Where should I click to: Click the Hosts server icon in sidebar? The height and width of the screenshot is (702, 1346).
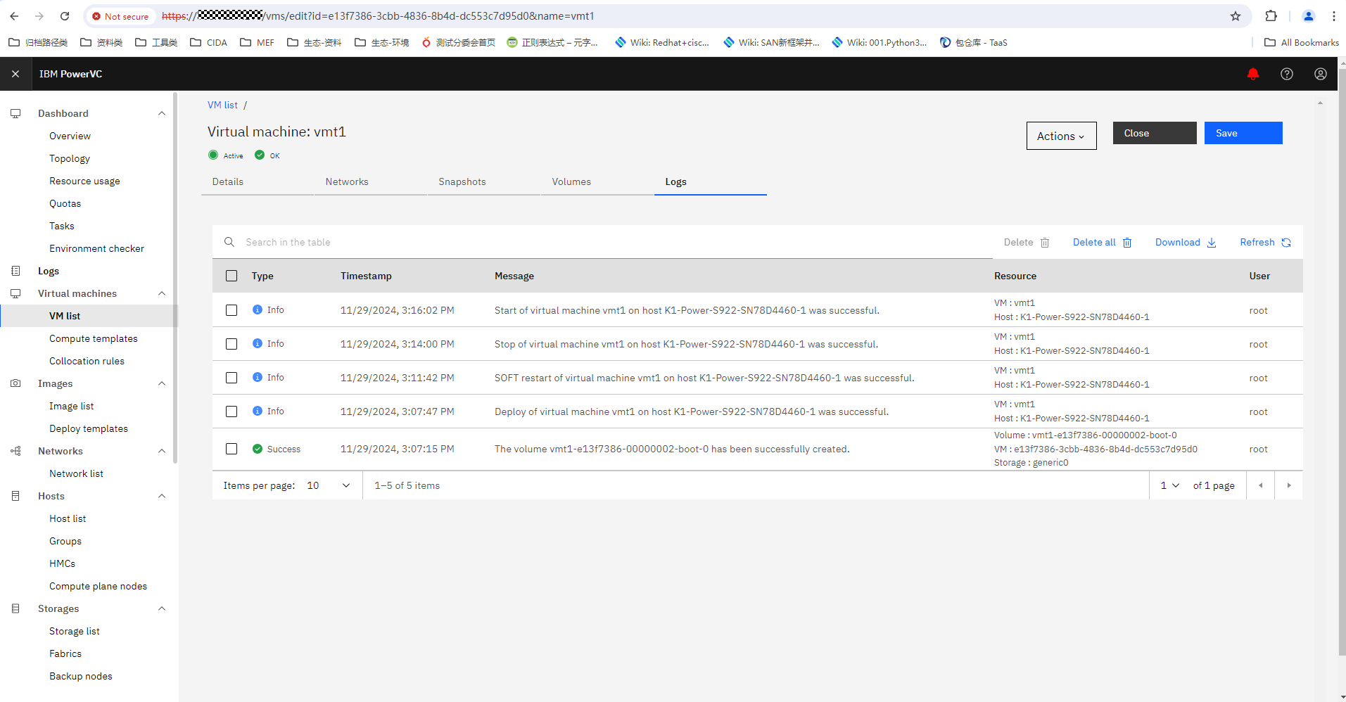click(15, 496)
